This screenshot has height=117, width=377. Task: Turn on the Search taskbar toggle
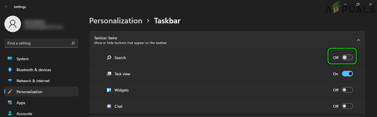(x=347, y=58)
